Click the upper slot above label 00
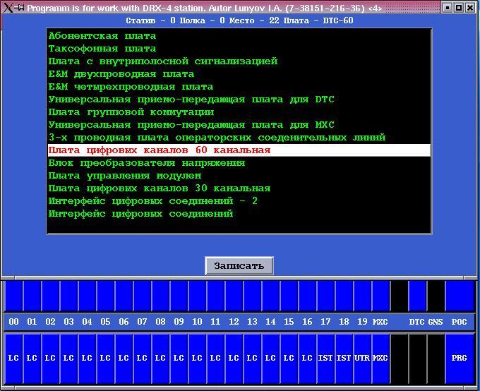Image resolution: width=480 pixels, height=391 pixels. coord(13,296)
